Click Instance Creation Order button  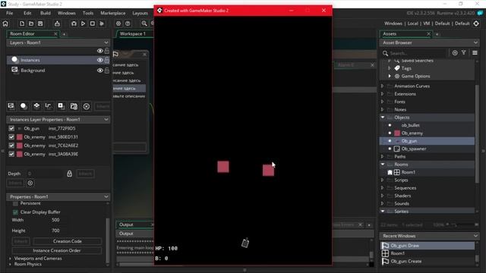tap(57, 250)
